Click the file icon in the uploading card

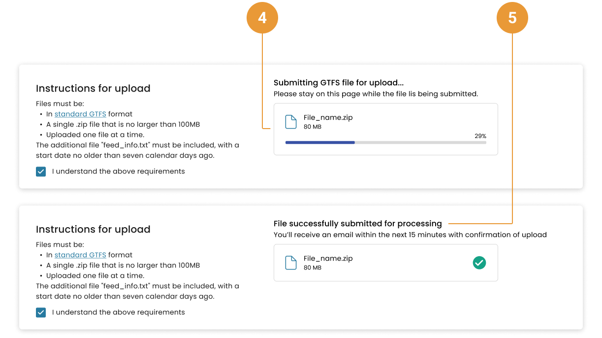291,122
